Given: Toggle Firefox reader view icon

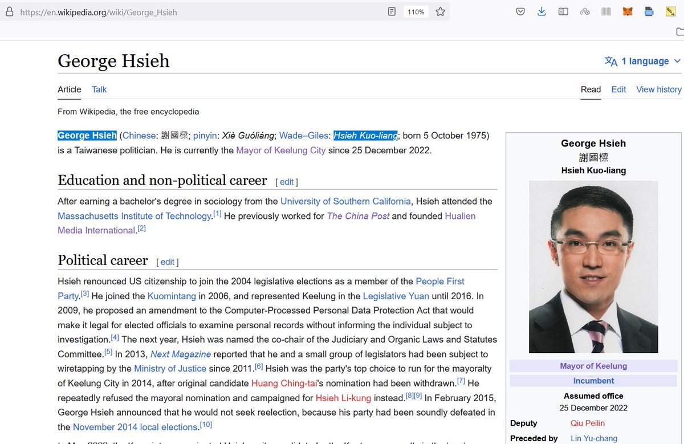Looking at the screenshot, I should click(392, 11).
